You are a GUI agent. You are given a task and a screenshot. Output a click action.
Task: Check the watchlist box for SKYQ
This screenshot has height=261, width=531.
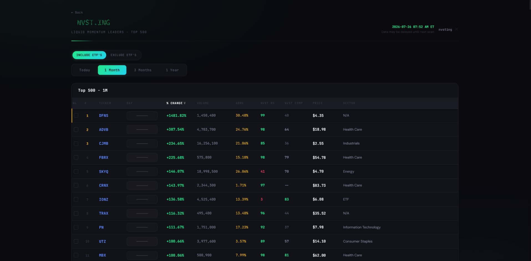[76, 171]
